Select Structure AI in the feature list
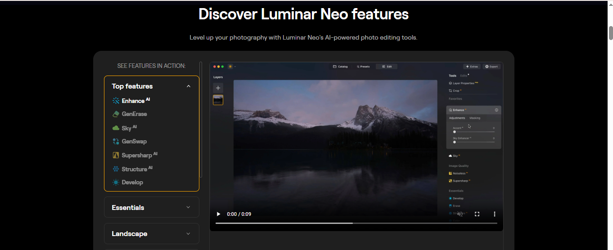The width and height of the screenshot is (613, 250). click(x=132, y=169)
